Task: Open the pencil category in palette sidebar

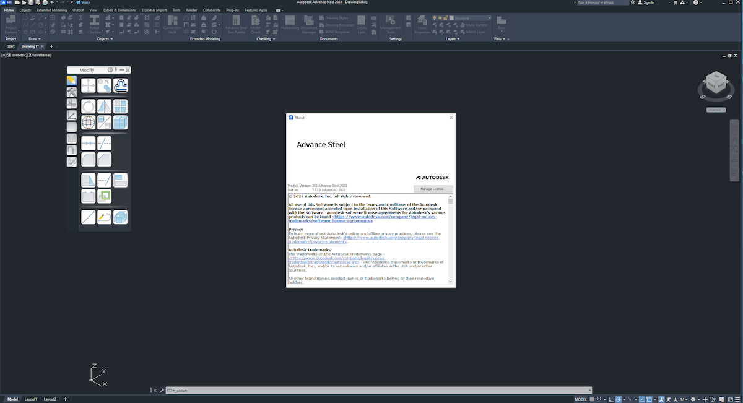Action: click(72, 80)
